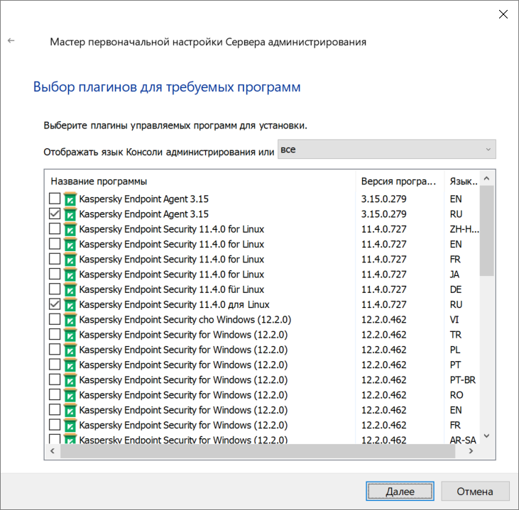Screen dimensions: 519x510
Task: Click version '12.2.0.462' in the VI row
Action: point(383,320)
